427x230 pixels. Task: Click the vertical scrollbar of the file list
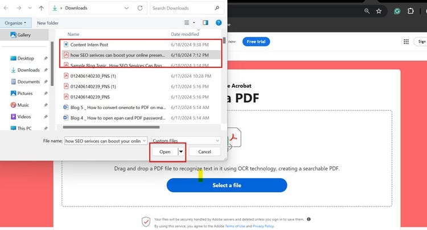coord(224,40)
